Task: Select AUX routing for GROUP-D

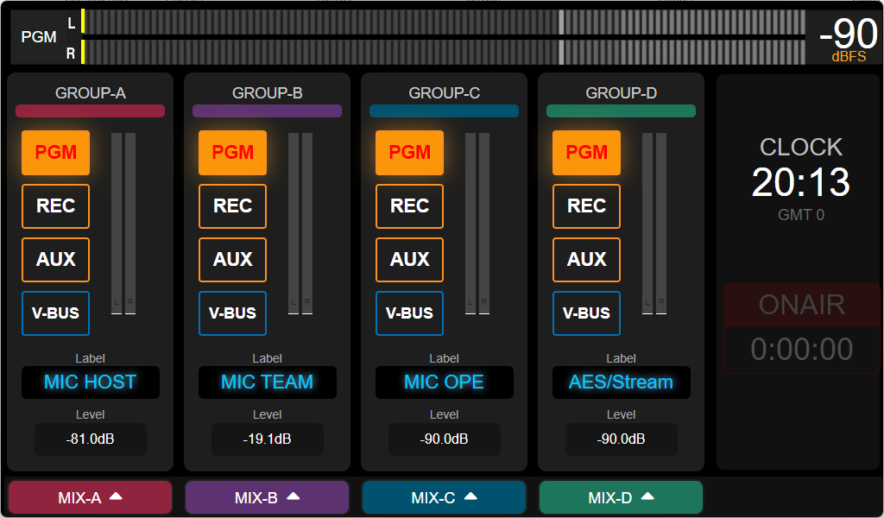Action: 586,260
